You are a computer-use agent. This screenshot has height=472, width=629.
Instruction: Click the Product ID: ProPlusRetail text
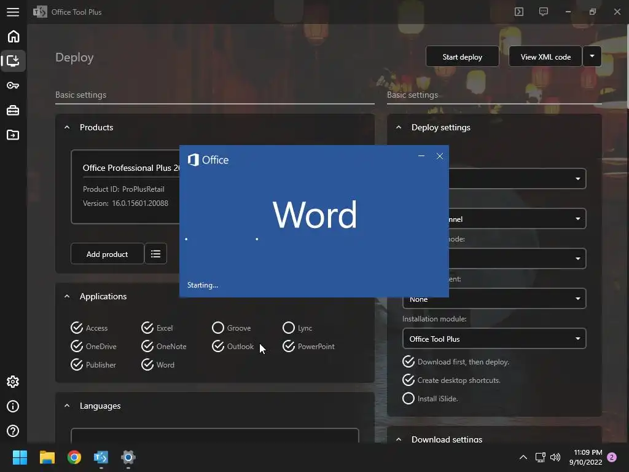click(123, 189)
